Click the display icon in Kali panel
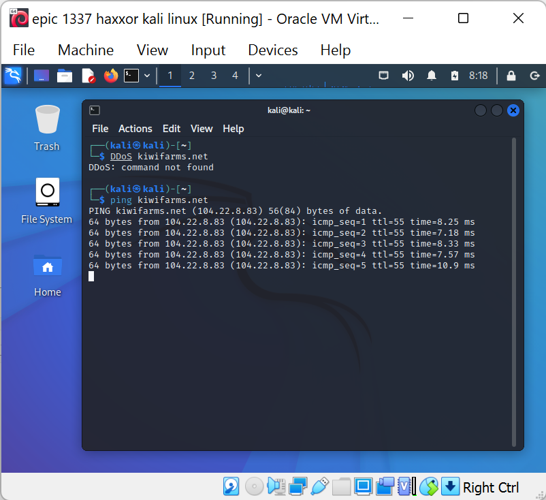 [384, 75]
